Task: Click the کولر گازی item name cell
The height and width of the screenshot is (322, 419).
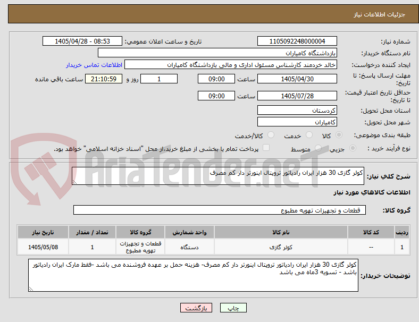Action: pos(281,247)
